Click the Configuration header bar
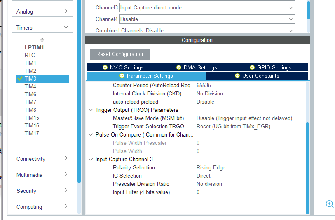Screen dimensions: 335x220 [x=198, y=40]
